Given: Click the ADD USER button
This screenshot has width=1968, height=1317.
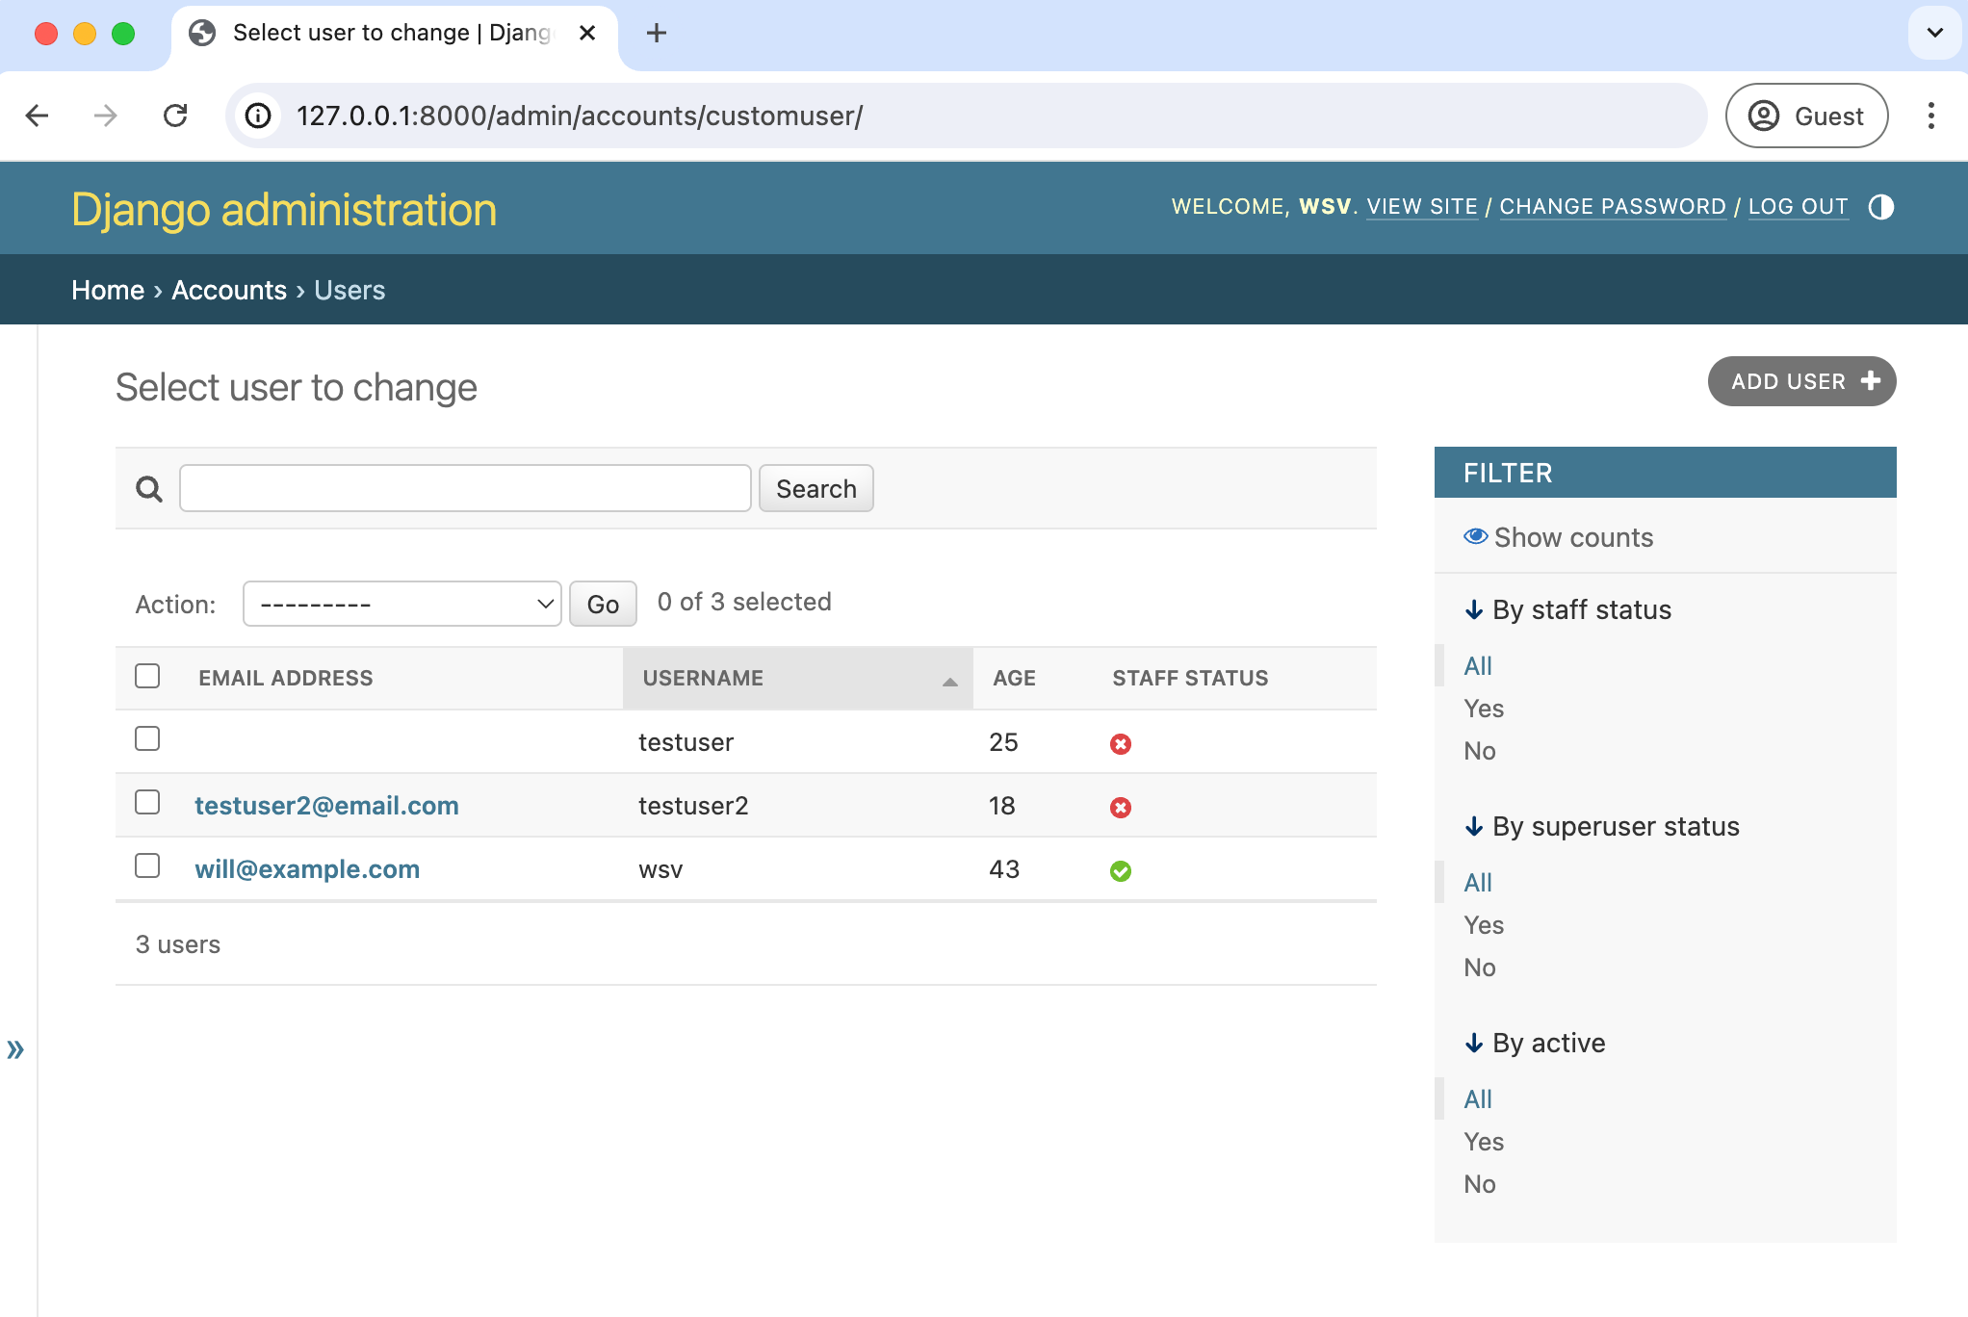Looking at the screenshot, I should (1801, 381).
